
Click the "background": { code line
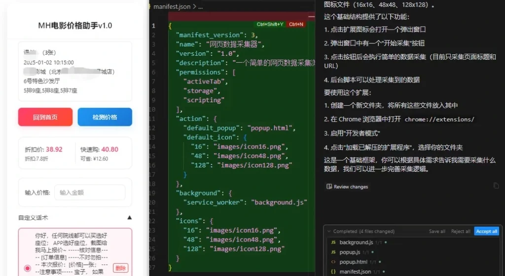coord(204,193)
